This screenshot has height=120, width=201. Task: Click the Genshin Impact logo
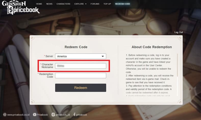tap(14, 4)
